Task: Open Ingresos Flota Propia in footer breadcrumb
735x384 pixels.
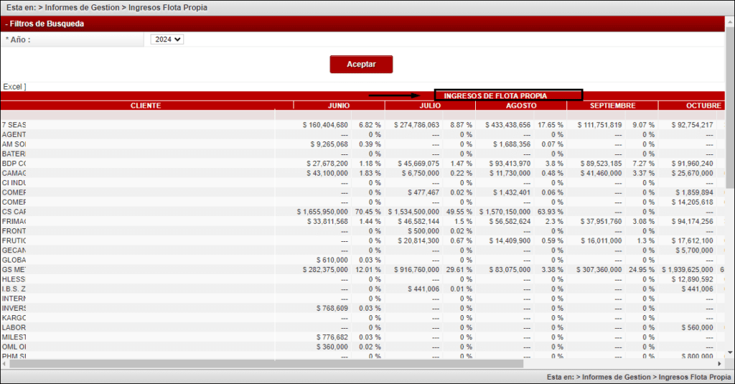Action: (x=692, y=377)
